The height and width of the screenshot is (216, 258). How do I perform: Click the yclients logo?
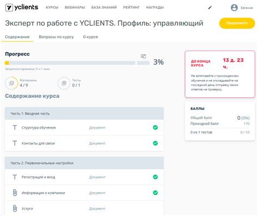click(22, 8)
